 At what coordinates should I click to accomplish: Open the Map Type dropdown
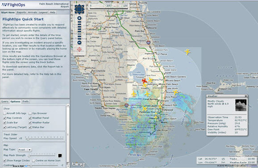[25, 150]
